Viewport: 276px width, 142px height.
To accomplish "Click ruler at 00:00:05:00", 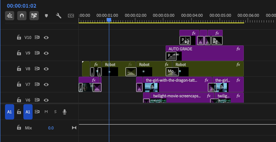I will click(220, 15).
